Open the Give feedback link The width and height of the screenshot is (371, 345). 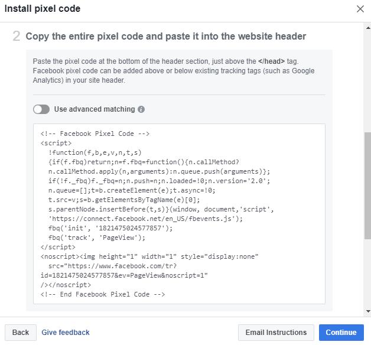coord(66,333)
